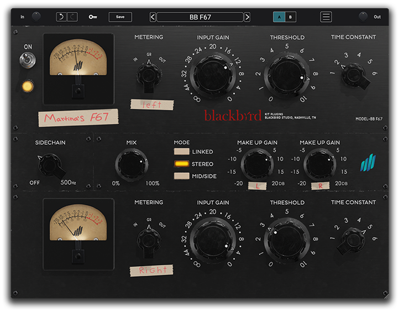Switch to the A state tab

click(x=279, y=17)
